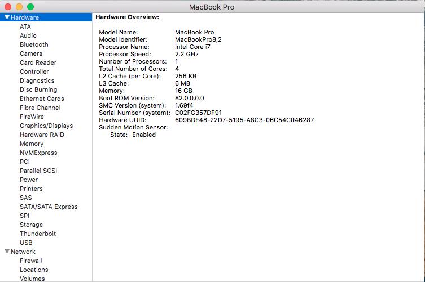Select Graphics/Displays in sidebar
Image resolution: width=425 pixels, height=282 pixels.
[x=46, y=126]
